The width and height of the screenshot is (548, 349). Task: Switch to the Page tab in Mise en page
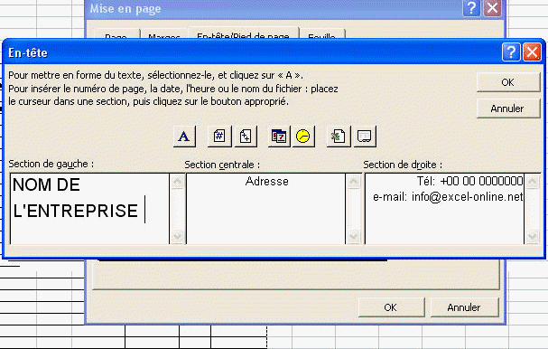coord(116,34)
